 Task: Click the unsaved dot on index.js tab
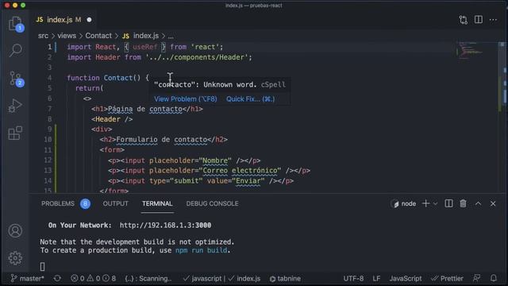[89, 20]
